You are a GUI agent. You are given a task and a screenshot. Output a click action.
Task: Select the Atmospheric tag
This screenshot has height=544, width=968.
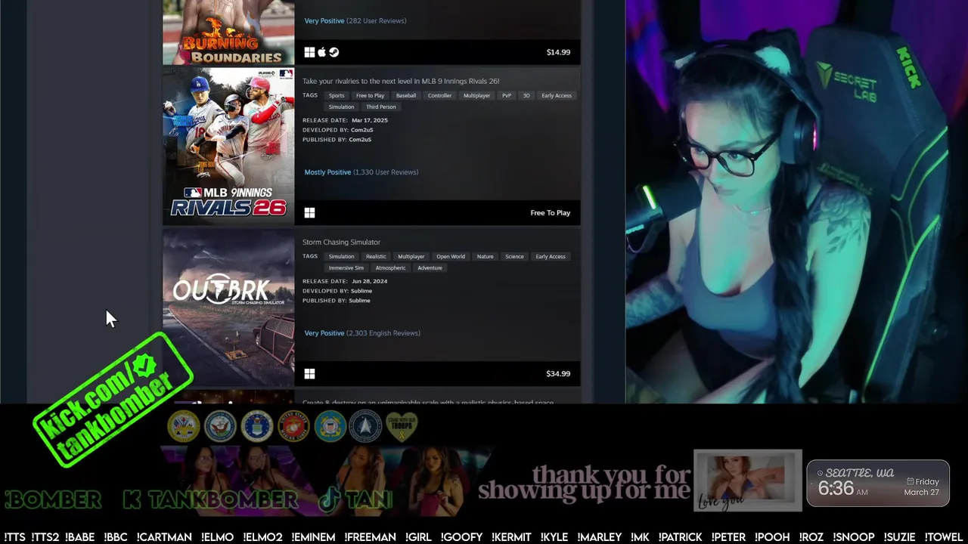(x=390, y=268)
